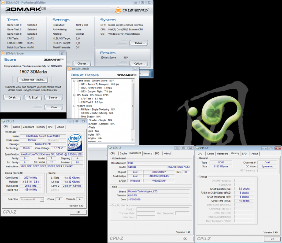The width and height of the screenshot is (282, 243).
Task: Click the CPU-Z title icon of the Memory window
Action: [198, 148]
